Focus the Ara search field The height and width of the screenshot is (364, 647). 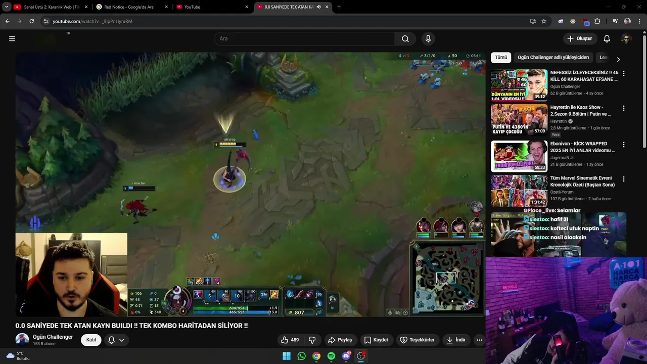305,38
